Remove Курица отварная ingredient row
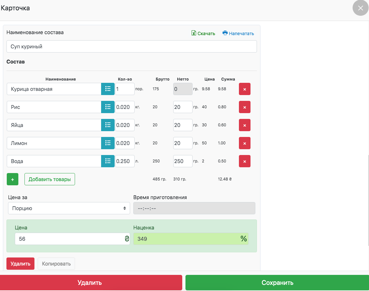 [244, 89]
